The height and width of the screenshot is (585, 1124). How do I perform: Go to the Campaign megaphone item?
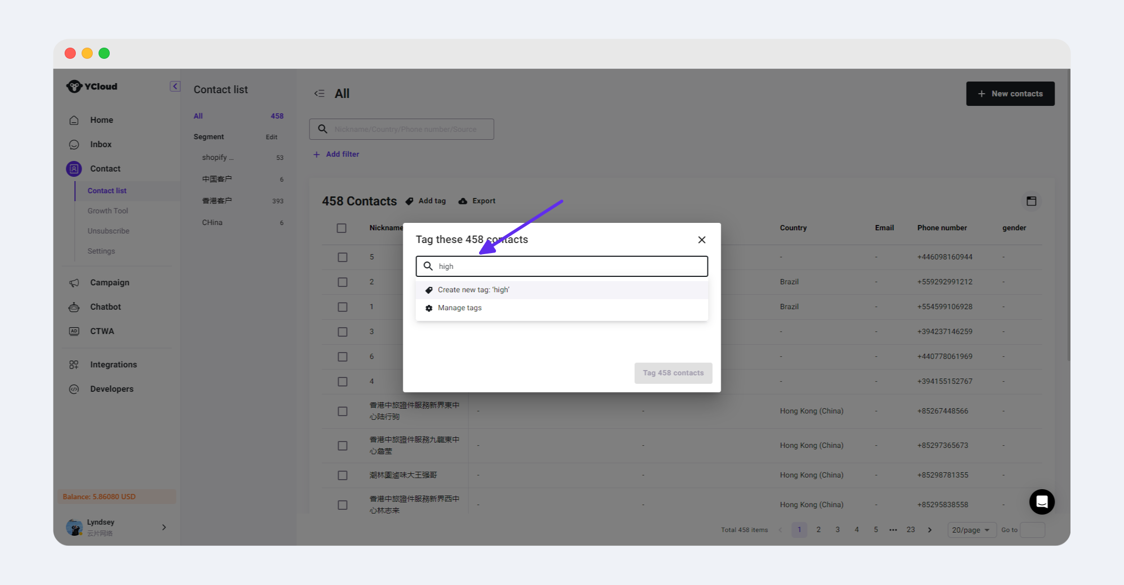[x=109, y=283]
